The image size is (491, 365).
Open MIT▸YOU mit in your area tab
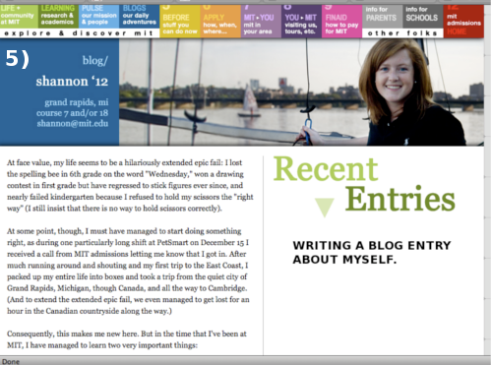(261, 22)
